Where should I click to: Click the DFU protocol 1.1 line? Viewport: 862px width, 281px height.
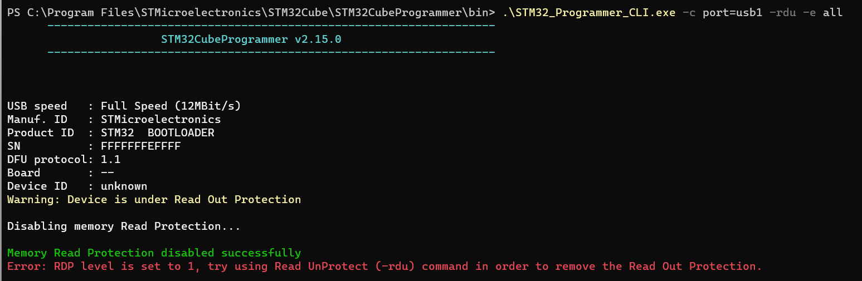(64, 159)
